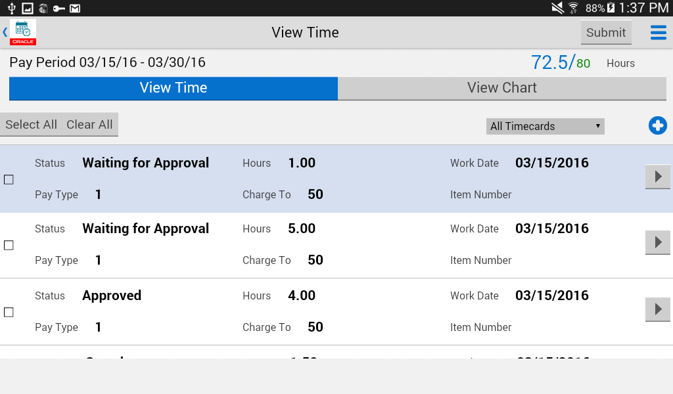
Task: Check the 5.00 hours timecard checkbox
Action: coord(9,245)
